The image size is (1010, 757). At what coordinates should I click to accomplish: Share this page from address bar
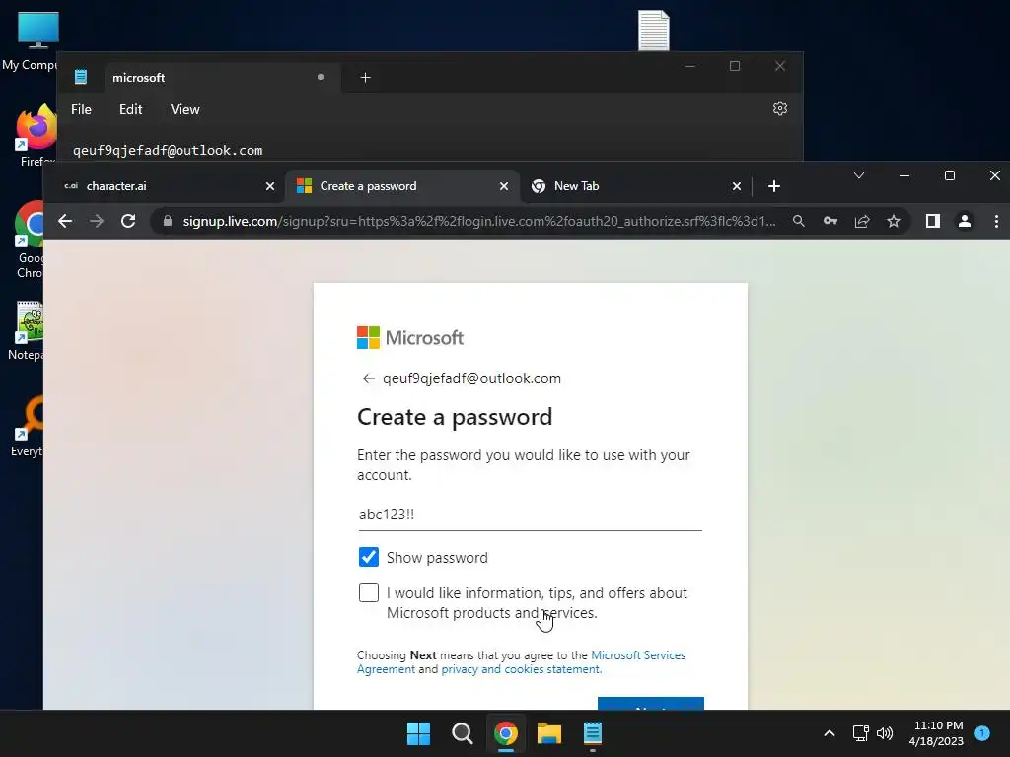(x=862, y=222)
